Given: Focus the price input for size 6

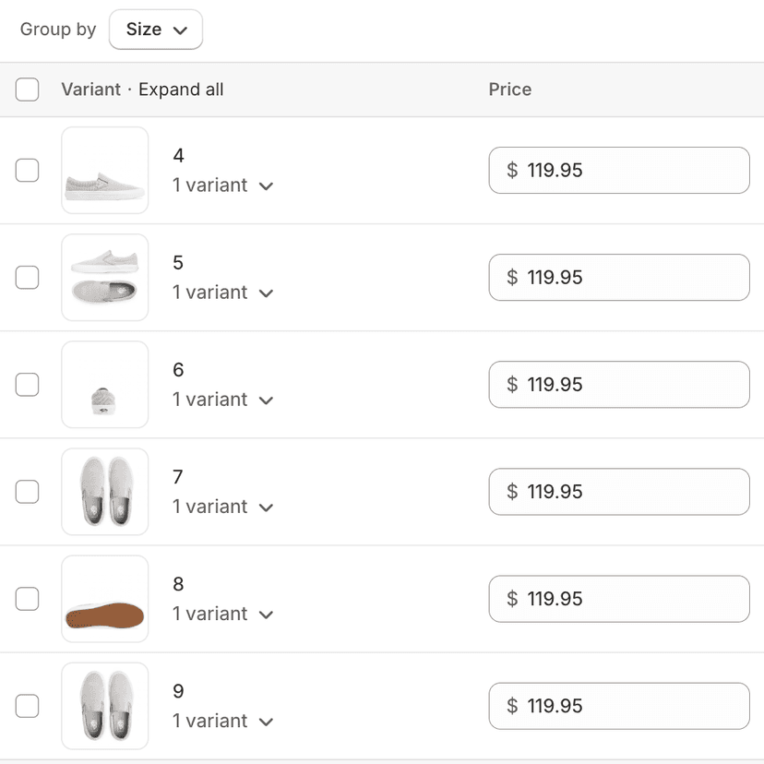Looking at the screenshot, I should pyautogui.click(x=619, y=385).
